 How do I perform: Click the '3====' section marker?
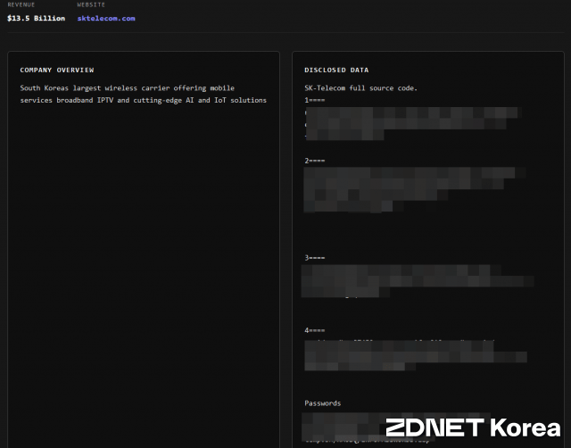[314, 258]
